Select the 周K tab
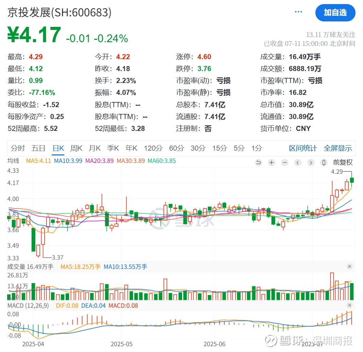This screenshot has height=352, width=363. (76, 148)
